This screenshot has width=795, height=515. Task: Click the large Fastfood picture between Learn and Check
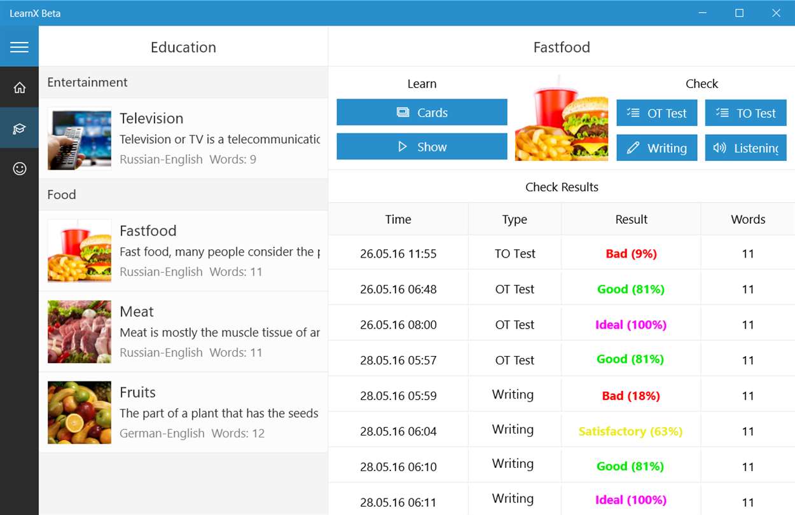(562, 118)
